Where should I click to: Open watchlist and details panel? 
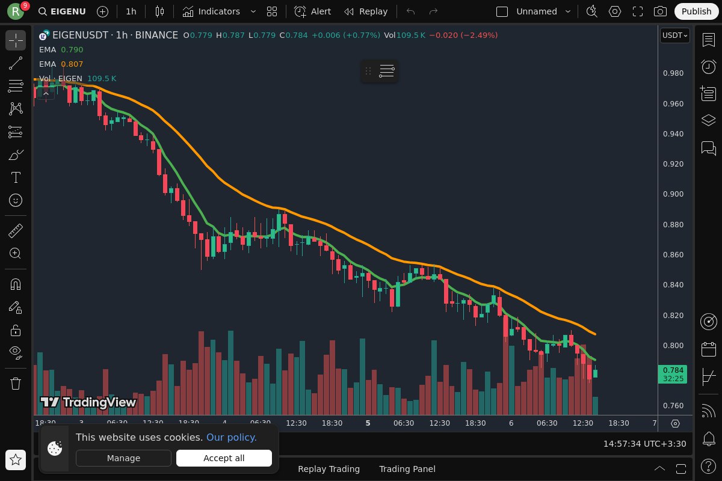click(708, 40)
